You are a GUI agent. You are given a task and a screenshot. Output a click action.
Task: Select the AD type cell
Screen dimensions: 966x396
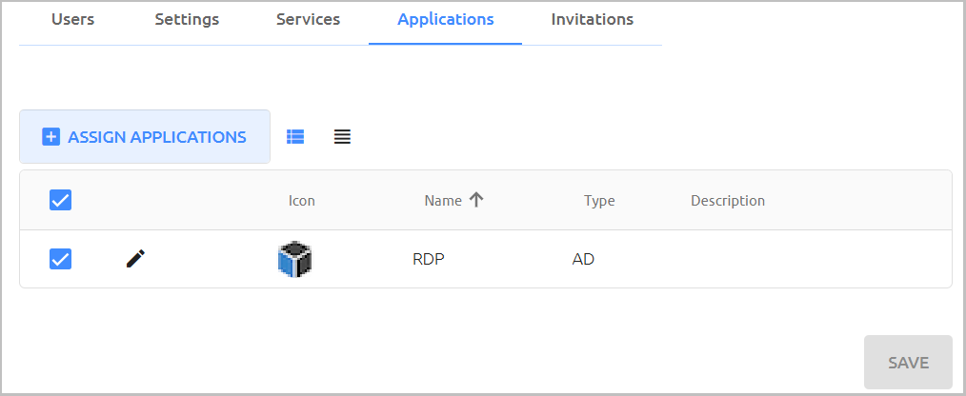583,259
